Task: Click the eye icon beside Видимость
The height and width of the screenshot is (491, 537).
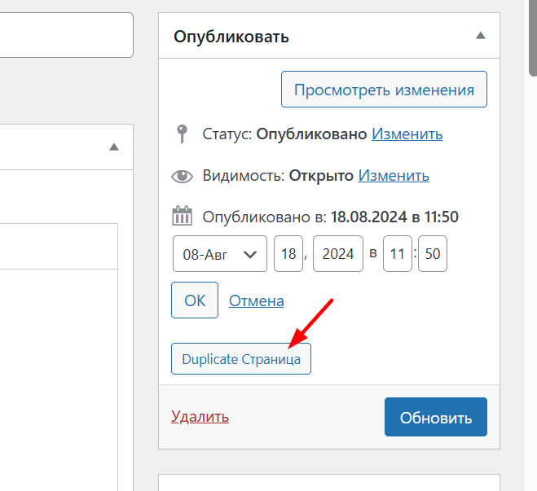Action: 182,176
